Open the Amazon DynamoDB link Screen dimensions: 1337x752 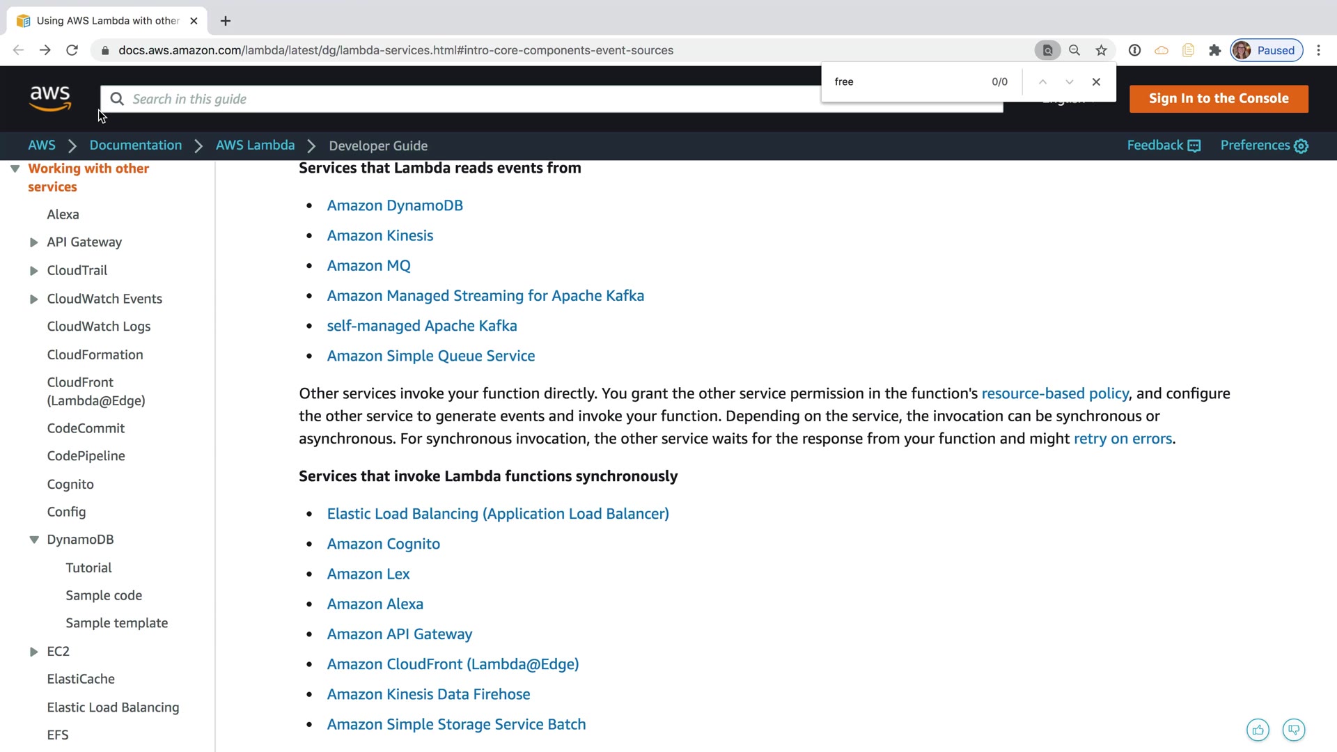click(395, 205)
